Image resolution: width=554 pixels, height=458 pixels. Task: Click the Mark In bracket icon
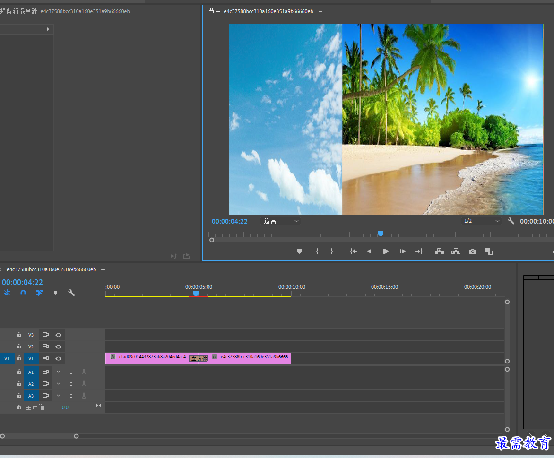(317, 251)
